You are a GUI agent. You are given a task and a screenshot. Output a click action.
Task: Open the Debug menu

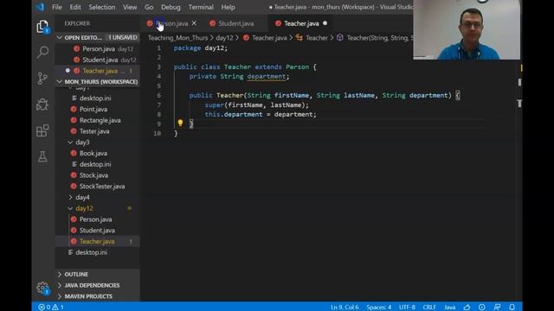171,7
